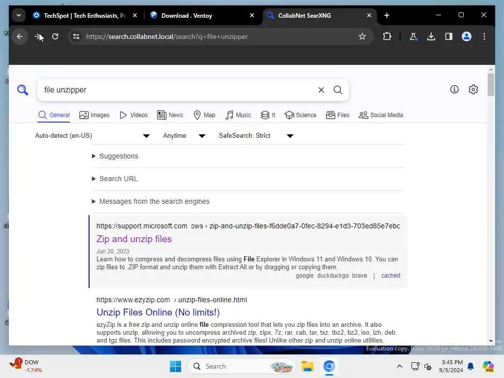Expand the Search URL section
The height and width of the screenshot is (378, 504).
(x=115, y=179)
